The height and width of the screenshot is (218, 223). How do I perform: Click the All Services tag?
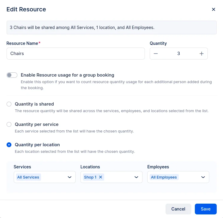[x=28, y=177]
